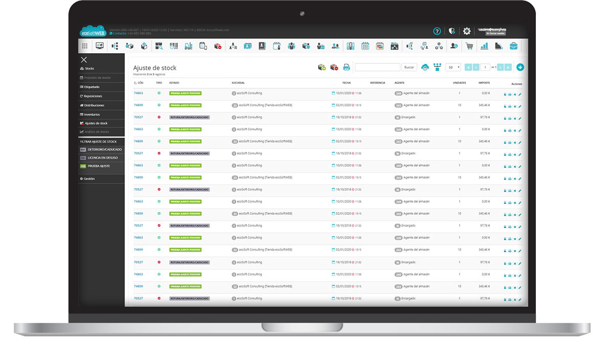Open Reposiciones in the sidebar

pyautogui.click(x=101, y=96)
